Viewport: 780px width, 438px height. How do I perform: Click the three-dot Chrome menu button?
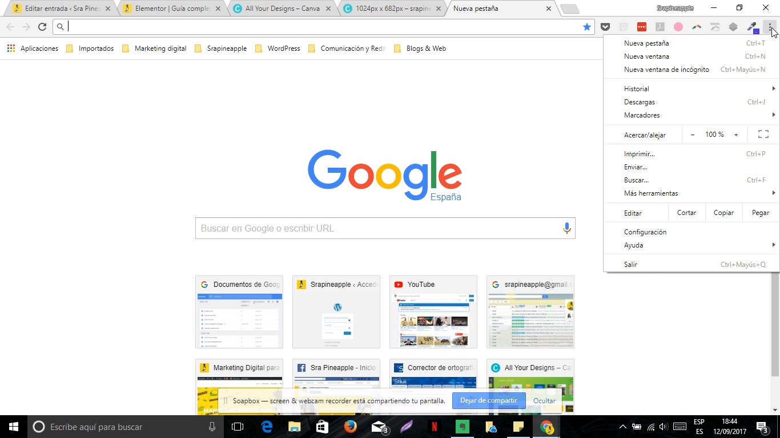tap(770, 27)
